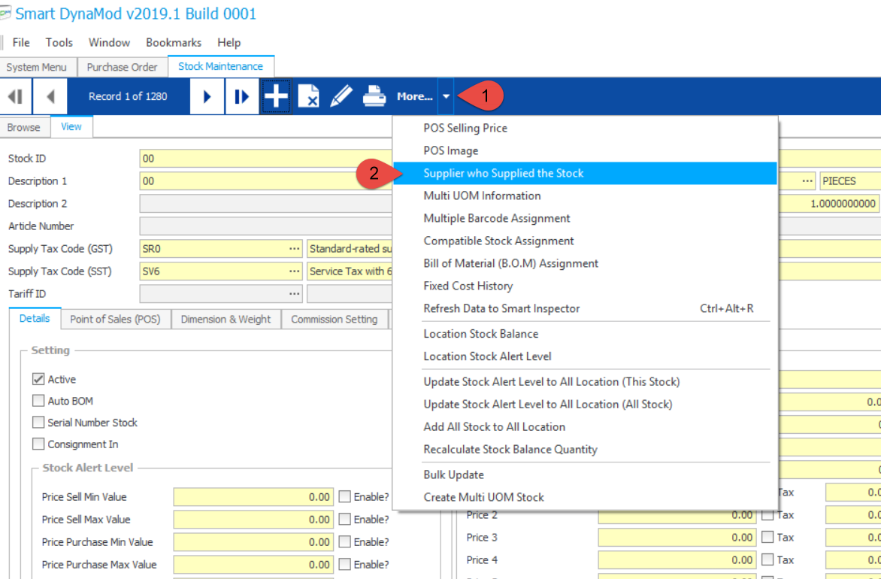
Task: Click the Stock ID input field
Action: pyautogui.click(x=266, y=159)
